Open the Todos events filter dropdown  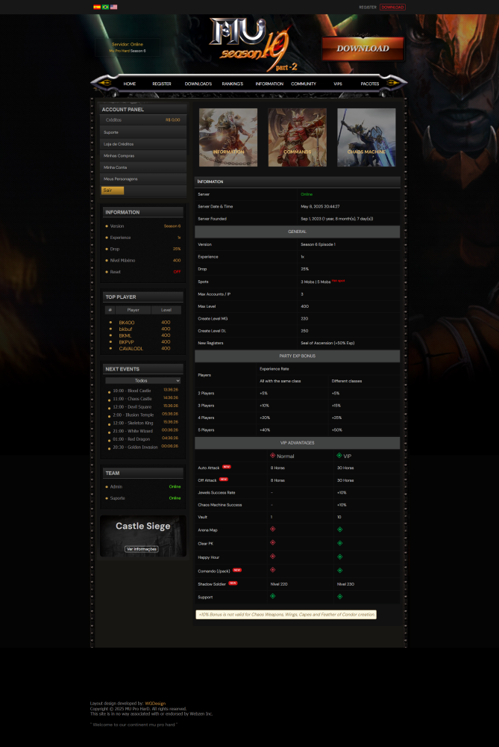[x=143, y=381]
